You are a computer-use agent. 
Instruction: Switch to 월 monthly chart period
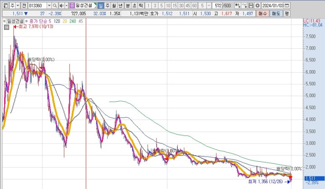[x=114, y=5]
